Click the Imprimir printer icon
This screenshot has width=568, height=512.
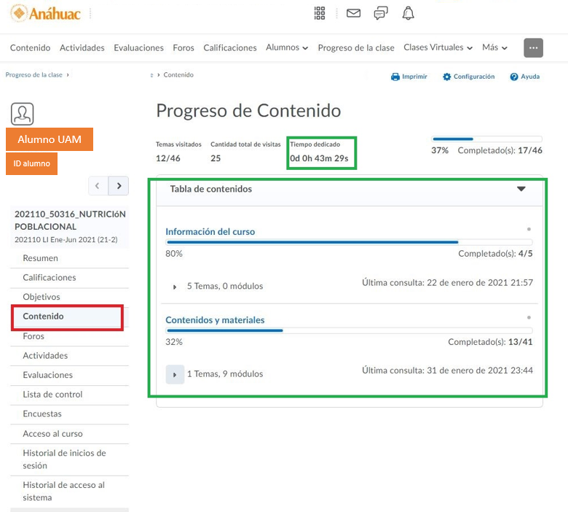pos(395,77)
